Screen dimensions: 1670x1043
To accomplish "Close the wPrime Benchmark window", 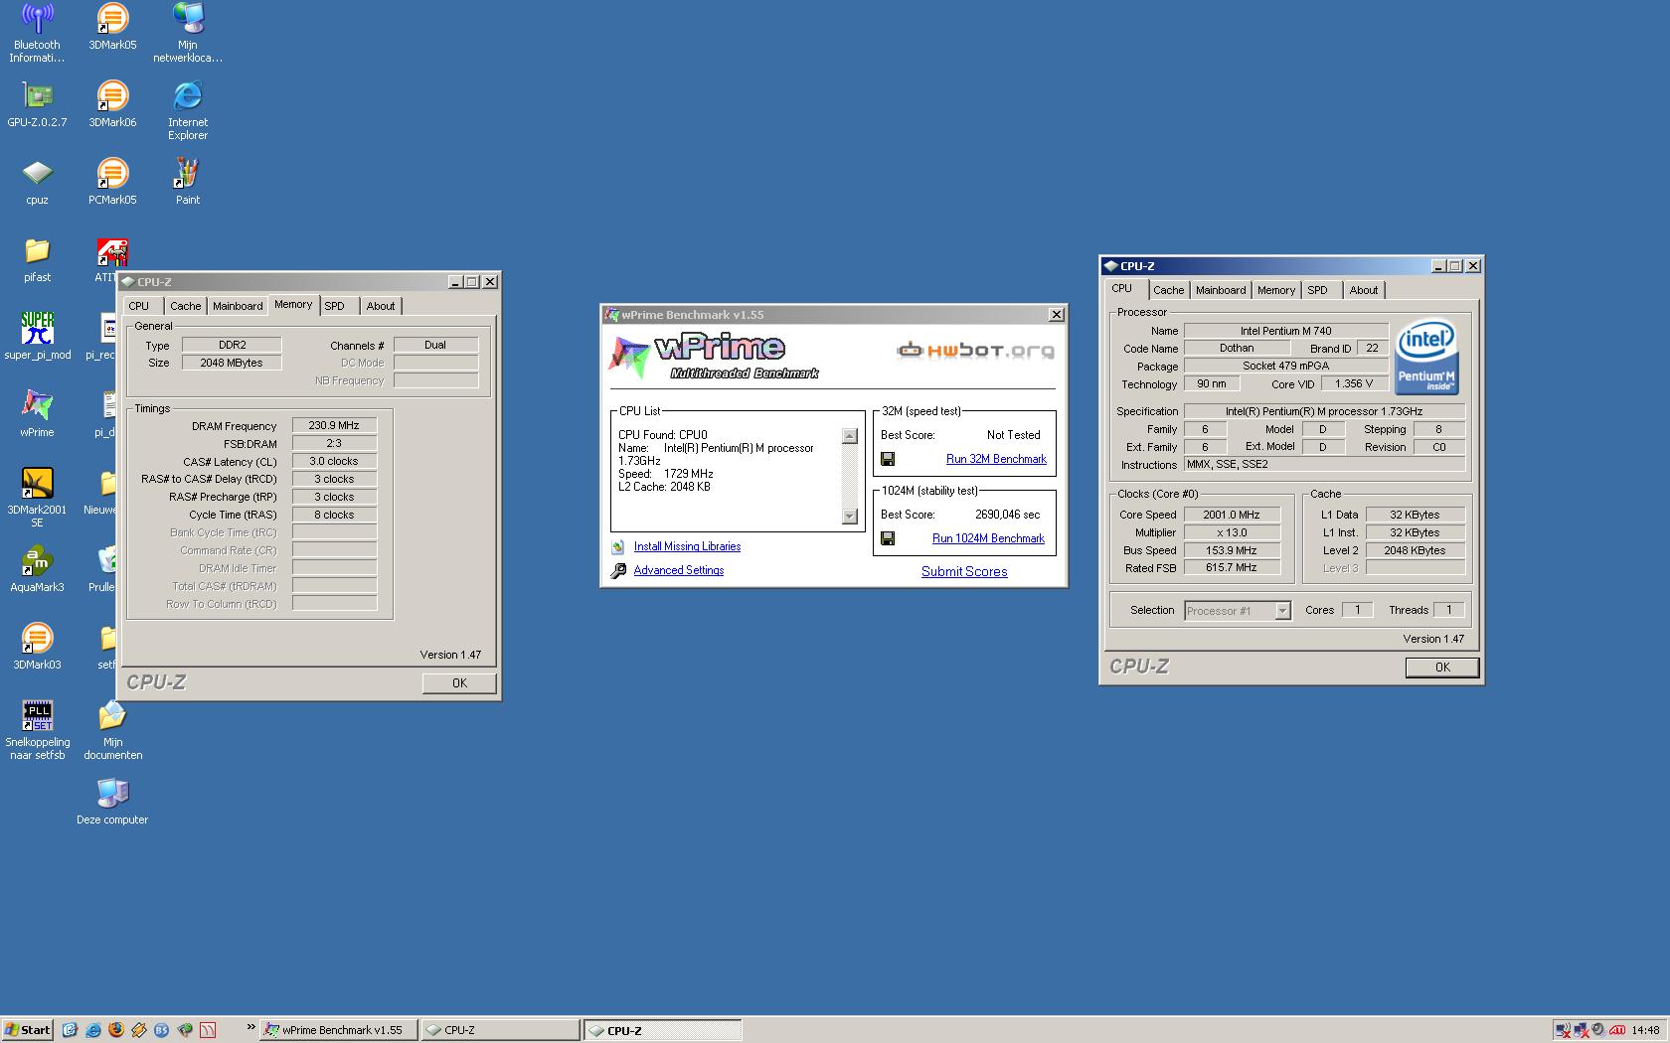I will coord(1056,315).
